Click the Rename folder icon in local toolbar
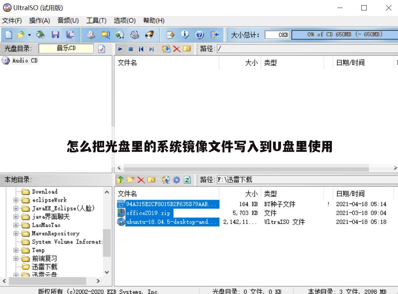This screenshot has width=398, height=294. (151, 180)
